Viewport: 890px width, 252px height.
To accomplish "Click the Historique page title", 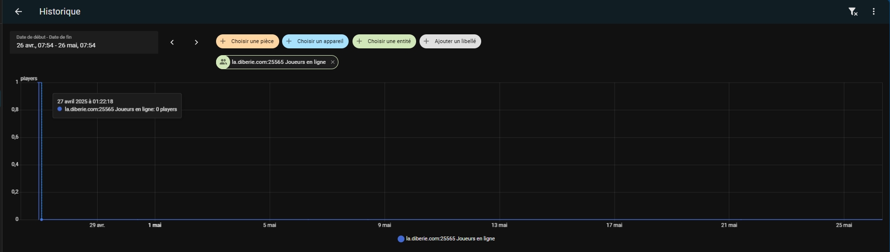I will point(60,12).
